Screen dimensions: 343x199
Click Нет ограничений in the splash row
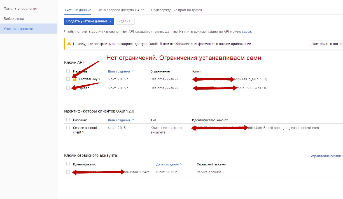[x=164, y=88]
